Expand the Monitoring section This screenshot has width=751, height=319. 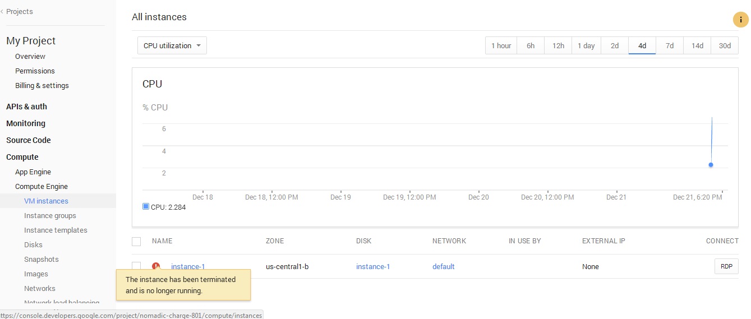pos(26,123)
